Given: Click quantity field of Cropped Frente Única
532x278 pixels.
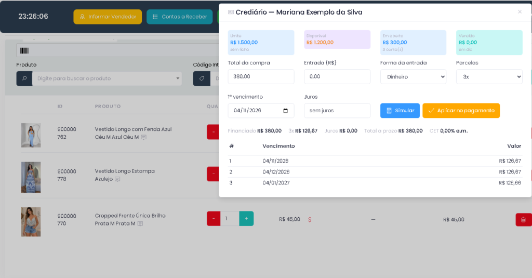Looking at the screenshot, I should [x=230, y=219].
